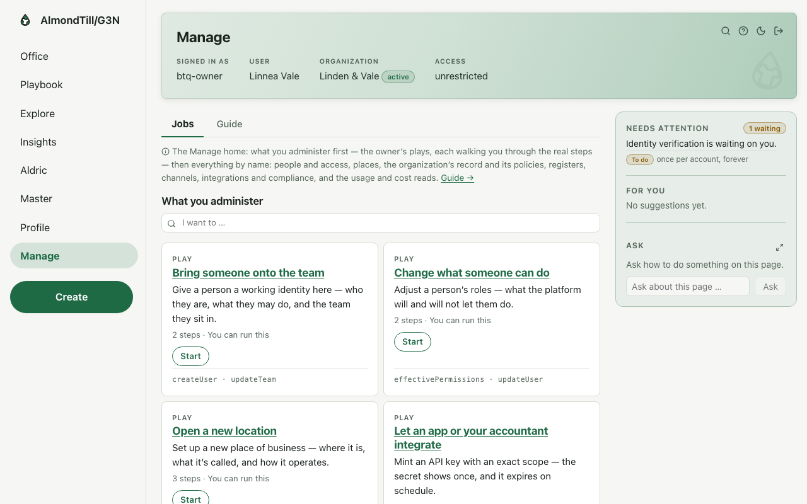Screen dimensions: 807x504
Task: Start the Change what someone can do play
Action: coord(412,341)
